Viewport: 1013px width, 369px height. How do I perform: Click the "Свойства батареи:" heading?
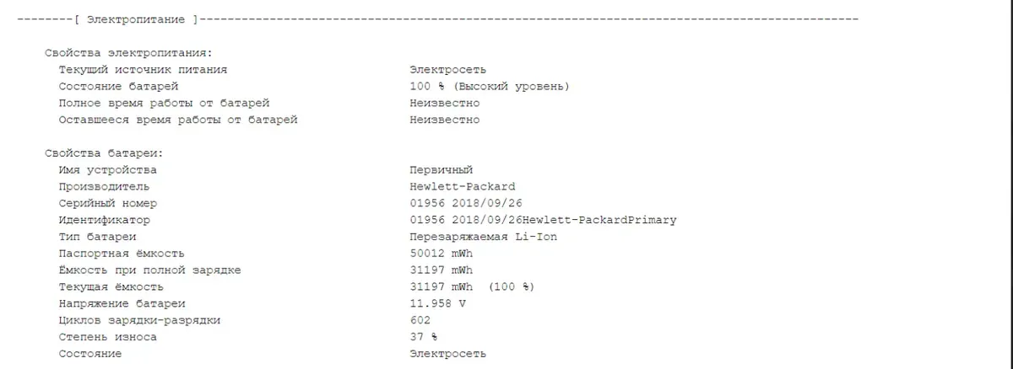tap(104, 153)
